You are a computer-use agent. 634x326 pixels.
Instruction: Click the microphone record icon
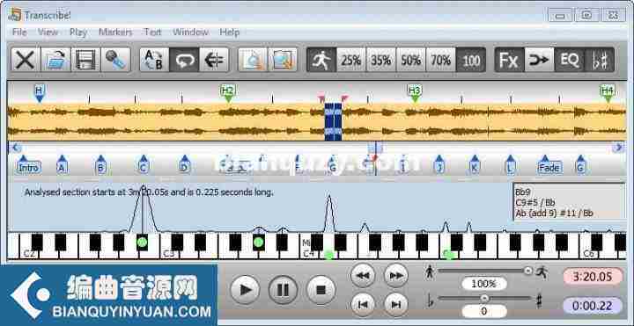115,60
